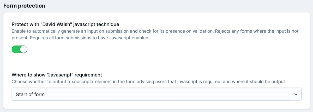Click the "Start of form" selected value text
The height and width of the screenshot is (112, 313).
[30, 94]
